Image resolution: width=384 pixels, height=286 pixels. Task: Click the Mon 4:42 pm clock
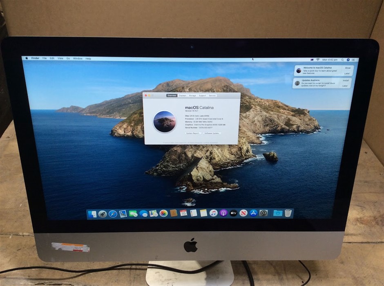tap(330, 59)
